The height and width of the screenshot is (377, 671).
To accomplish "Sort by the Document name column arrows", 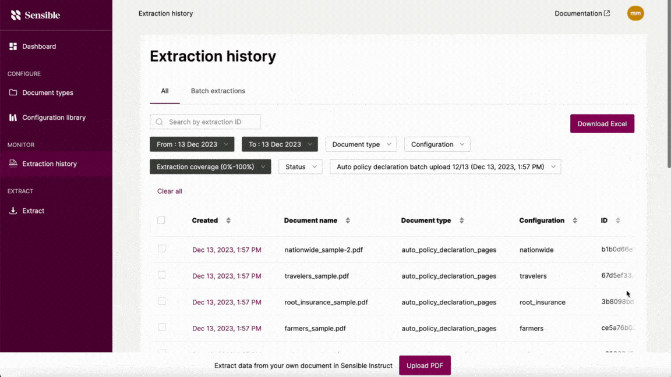I will [348, 220].
